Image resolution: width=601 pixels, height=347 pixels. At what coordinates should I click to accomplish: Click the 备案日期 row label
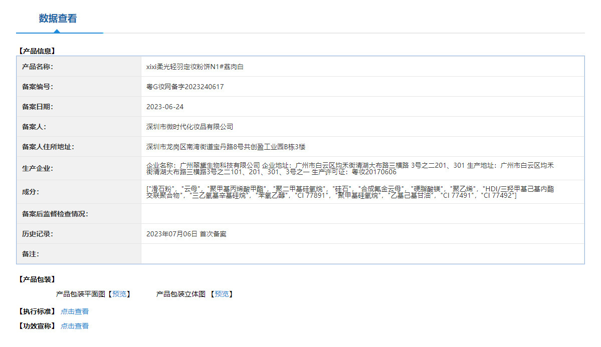38,107
